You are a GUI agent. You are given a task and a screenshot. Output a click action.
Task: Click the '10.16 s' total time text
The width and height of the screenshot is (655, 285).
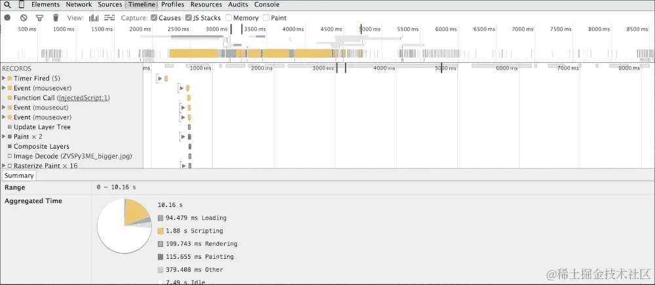tap(170, 205)
